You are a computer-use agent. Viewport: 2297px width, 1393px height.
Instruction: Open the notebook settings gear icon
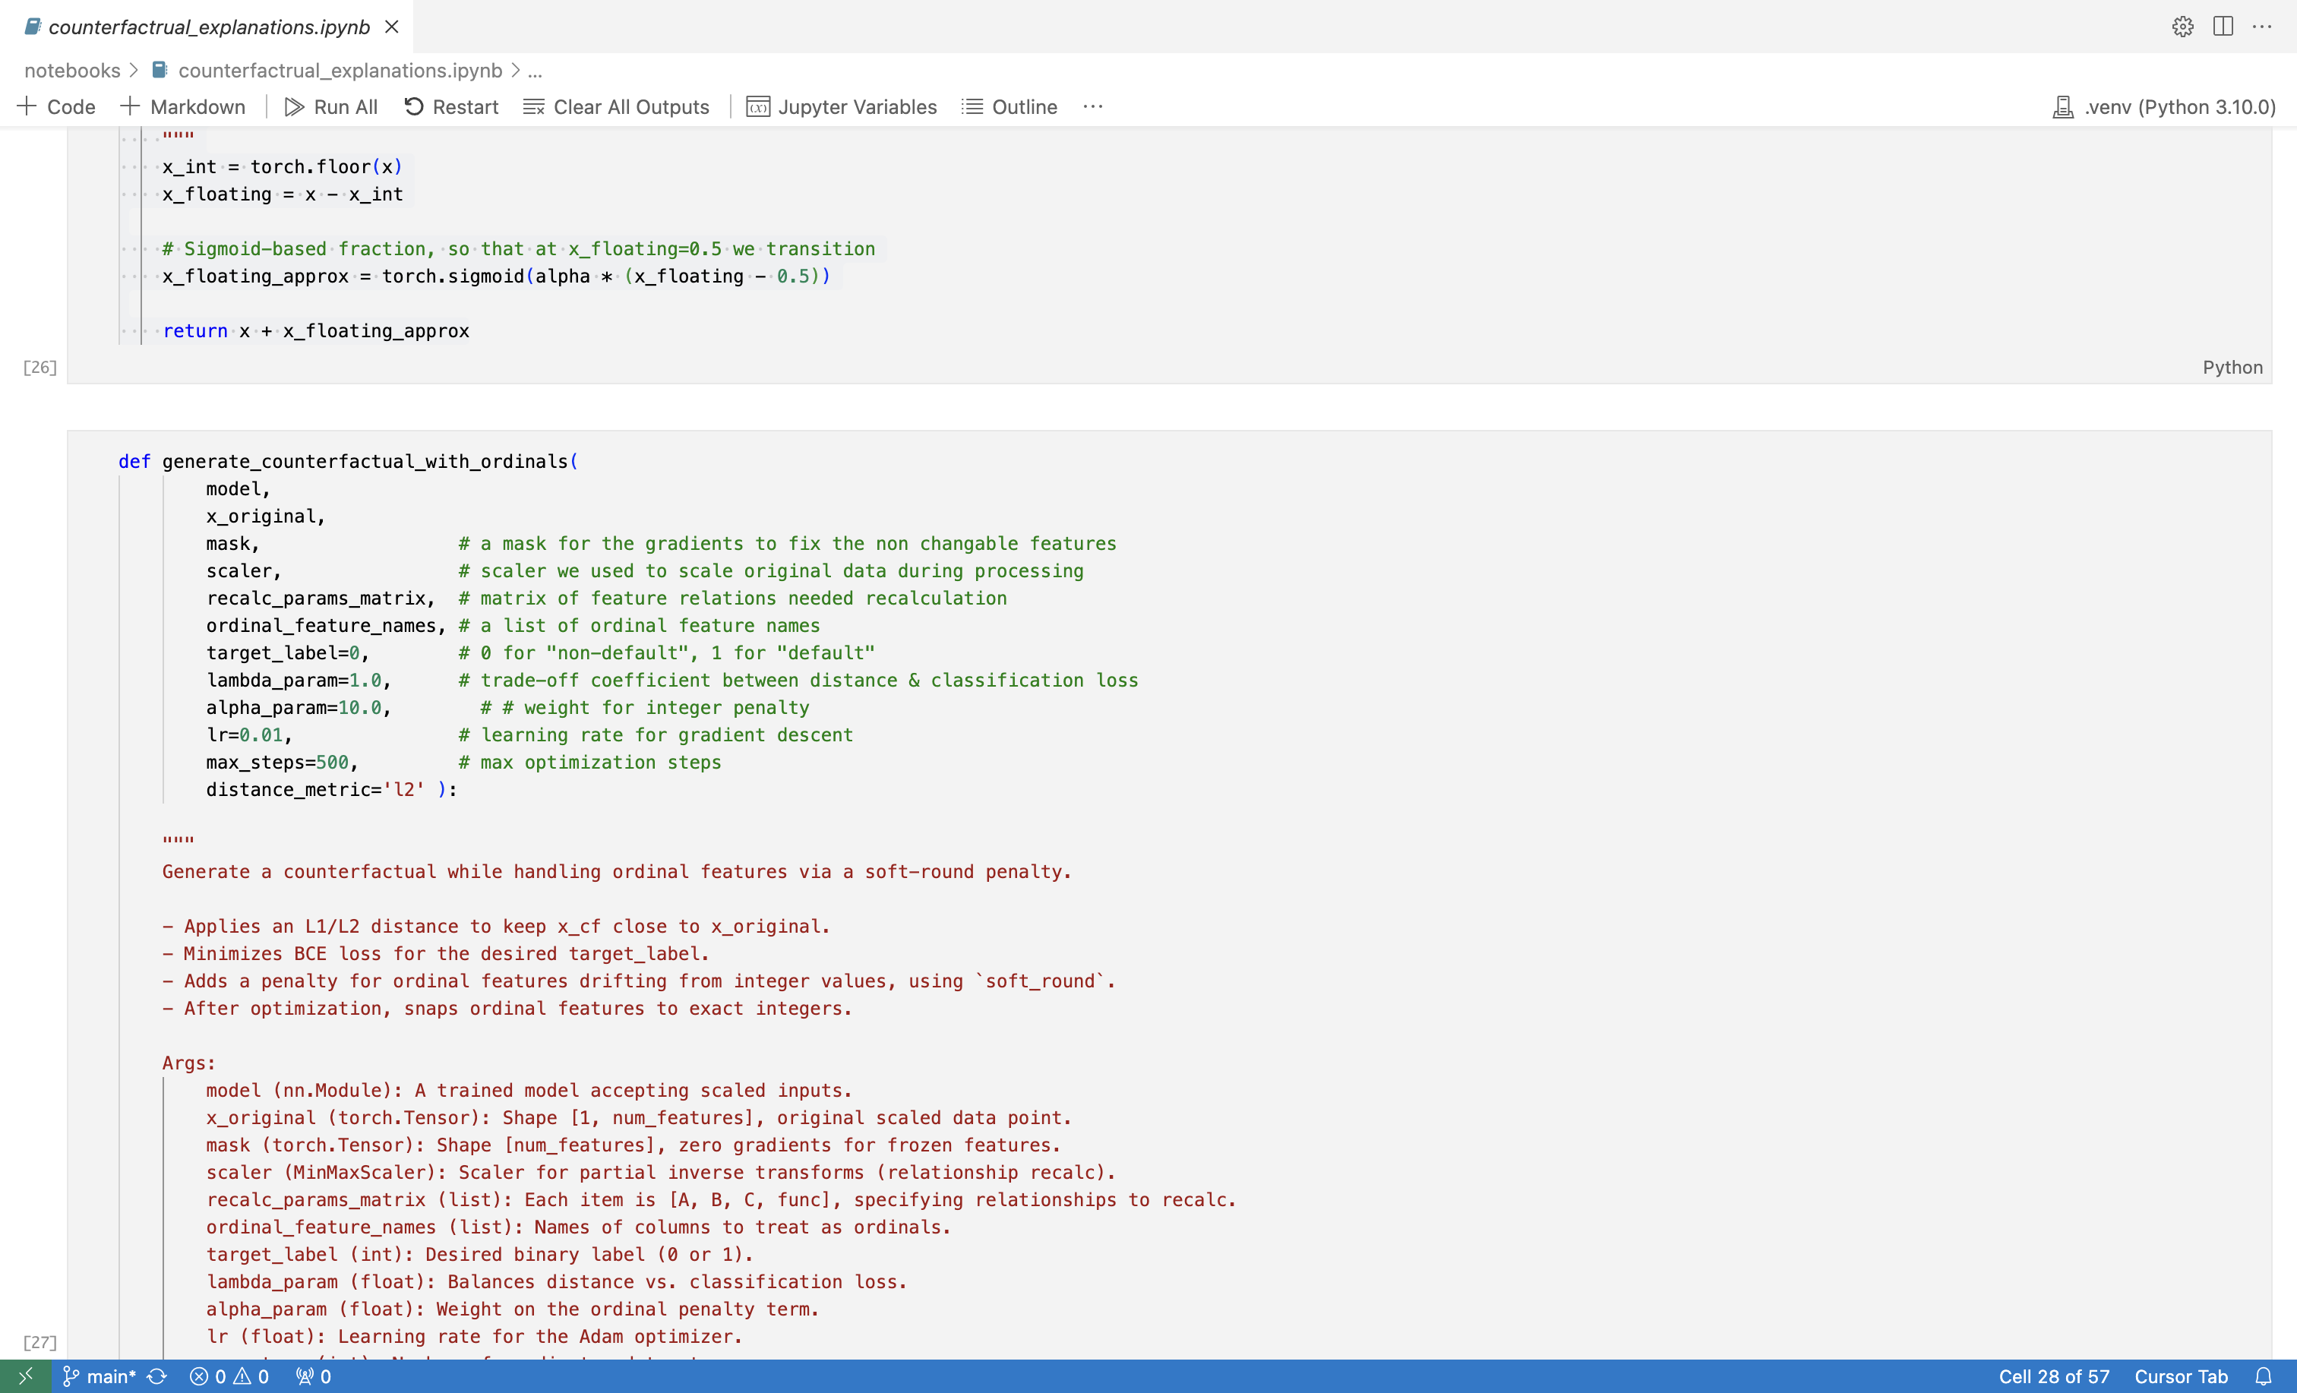[x=2182, y=26]
